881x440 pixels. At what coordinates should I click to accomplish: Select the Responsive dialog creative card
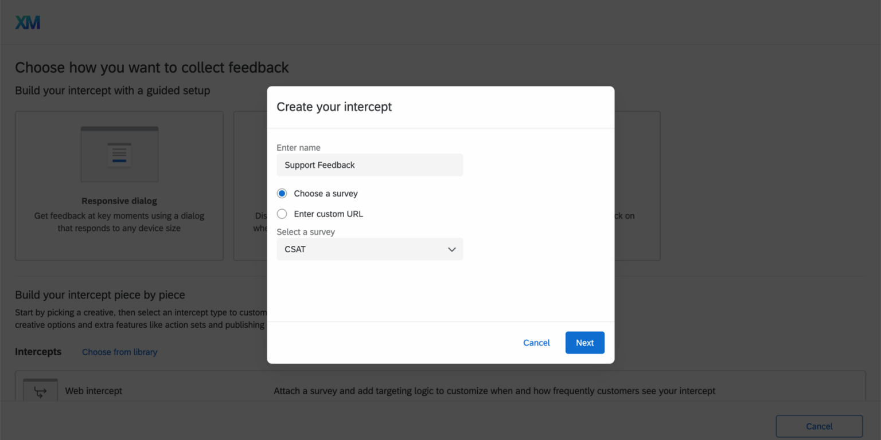tap(119, 185)
